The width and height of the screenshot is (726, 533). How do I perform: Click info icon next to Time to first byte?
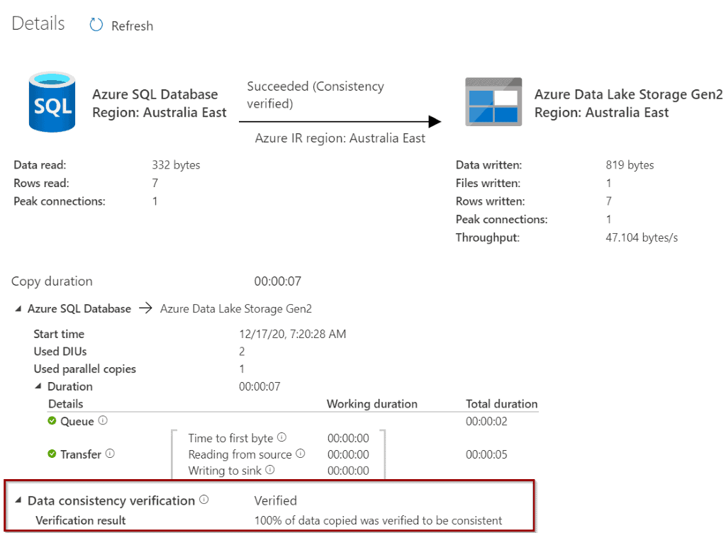281,438
